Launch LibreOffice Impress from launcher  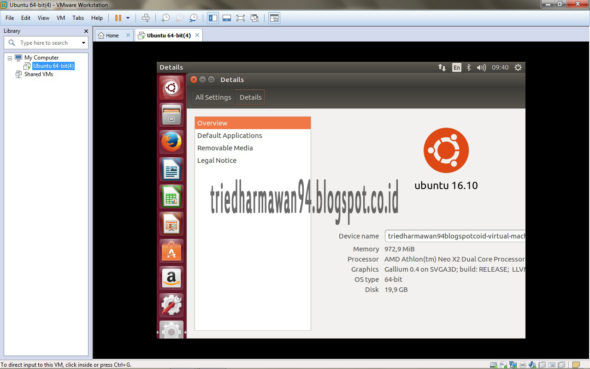pos(171,224)
